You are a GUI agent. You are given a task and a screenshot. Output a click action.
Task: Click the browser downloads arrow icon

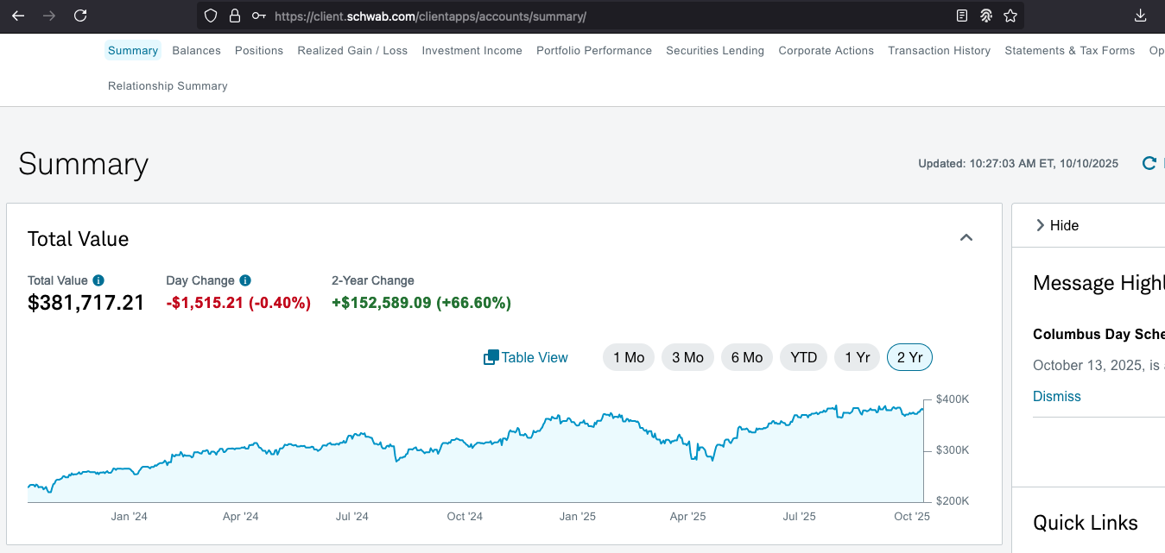point(1140,16)
